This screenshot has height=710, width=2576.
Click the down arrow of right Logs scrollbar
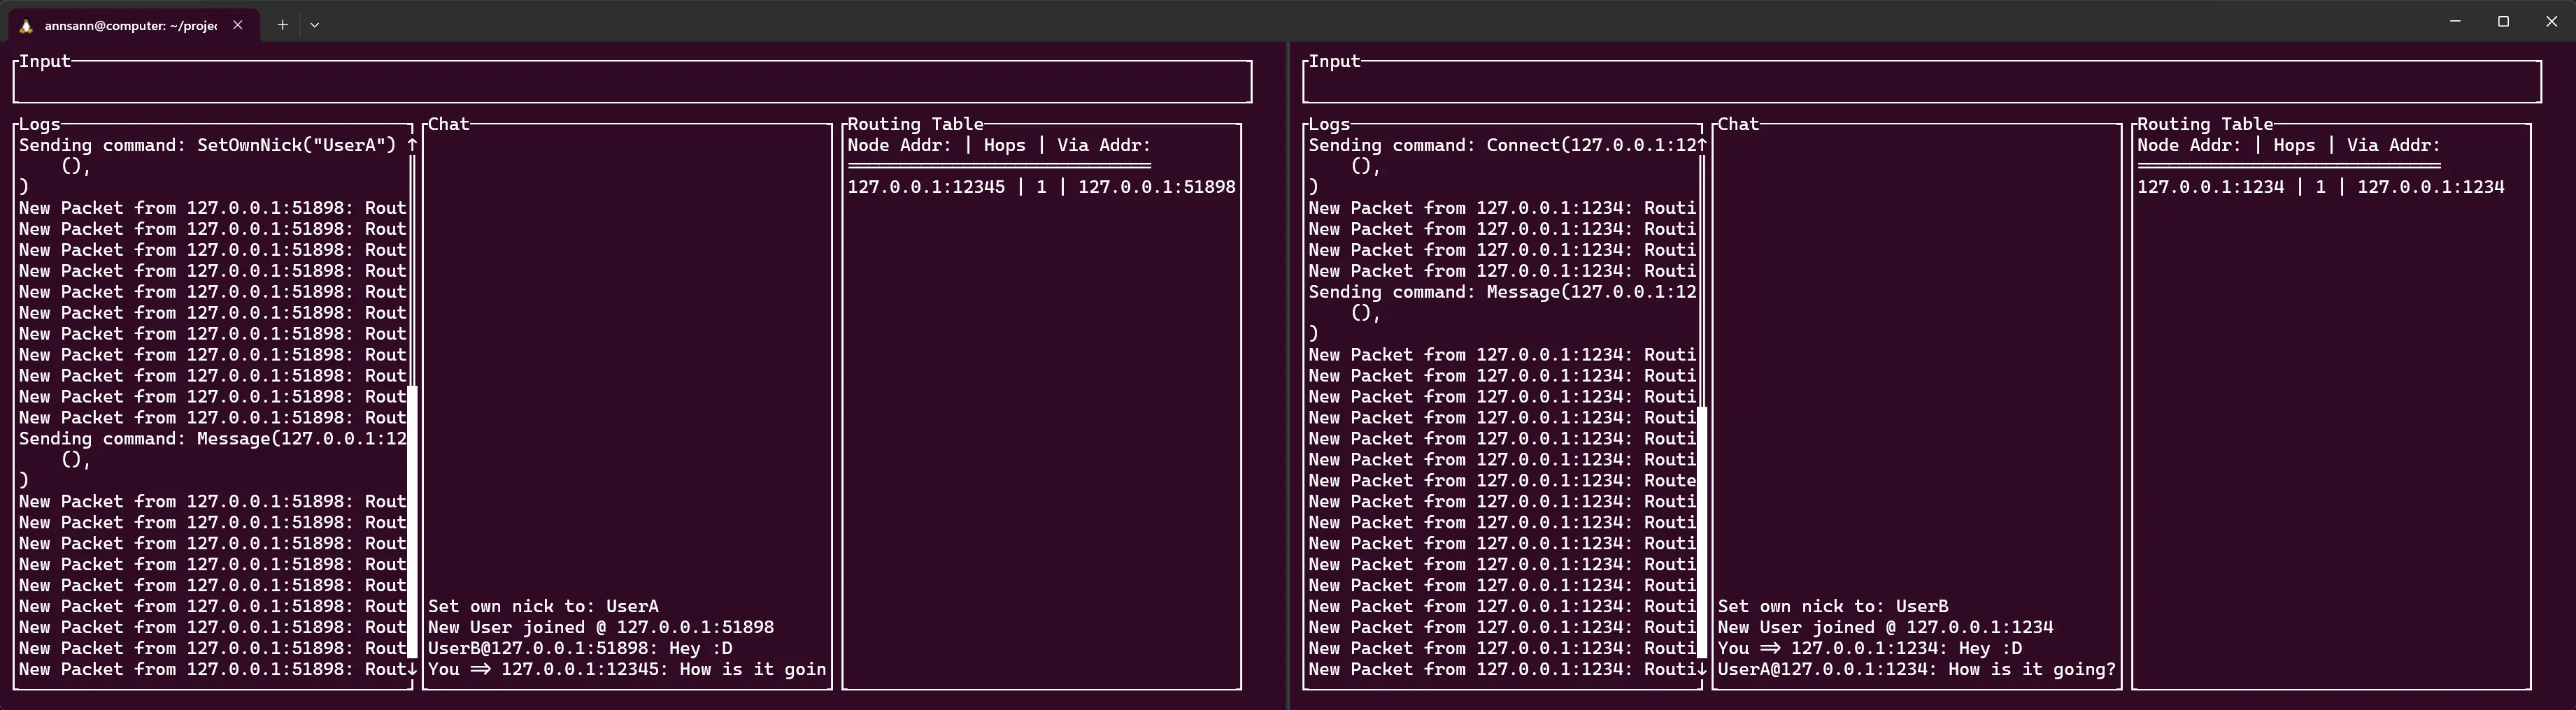(1702, 669)
